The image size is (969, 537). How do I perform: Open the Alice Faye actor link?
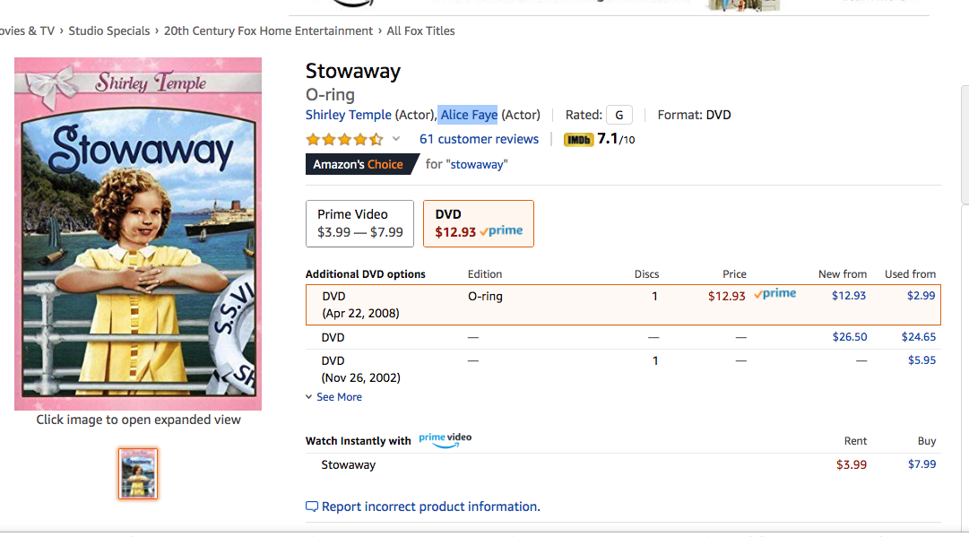coord(469,115)
